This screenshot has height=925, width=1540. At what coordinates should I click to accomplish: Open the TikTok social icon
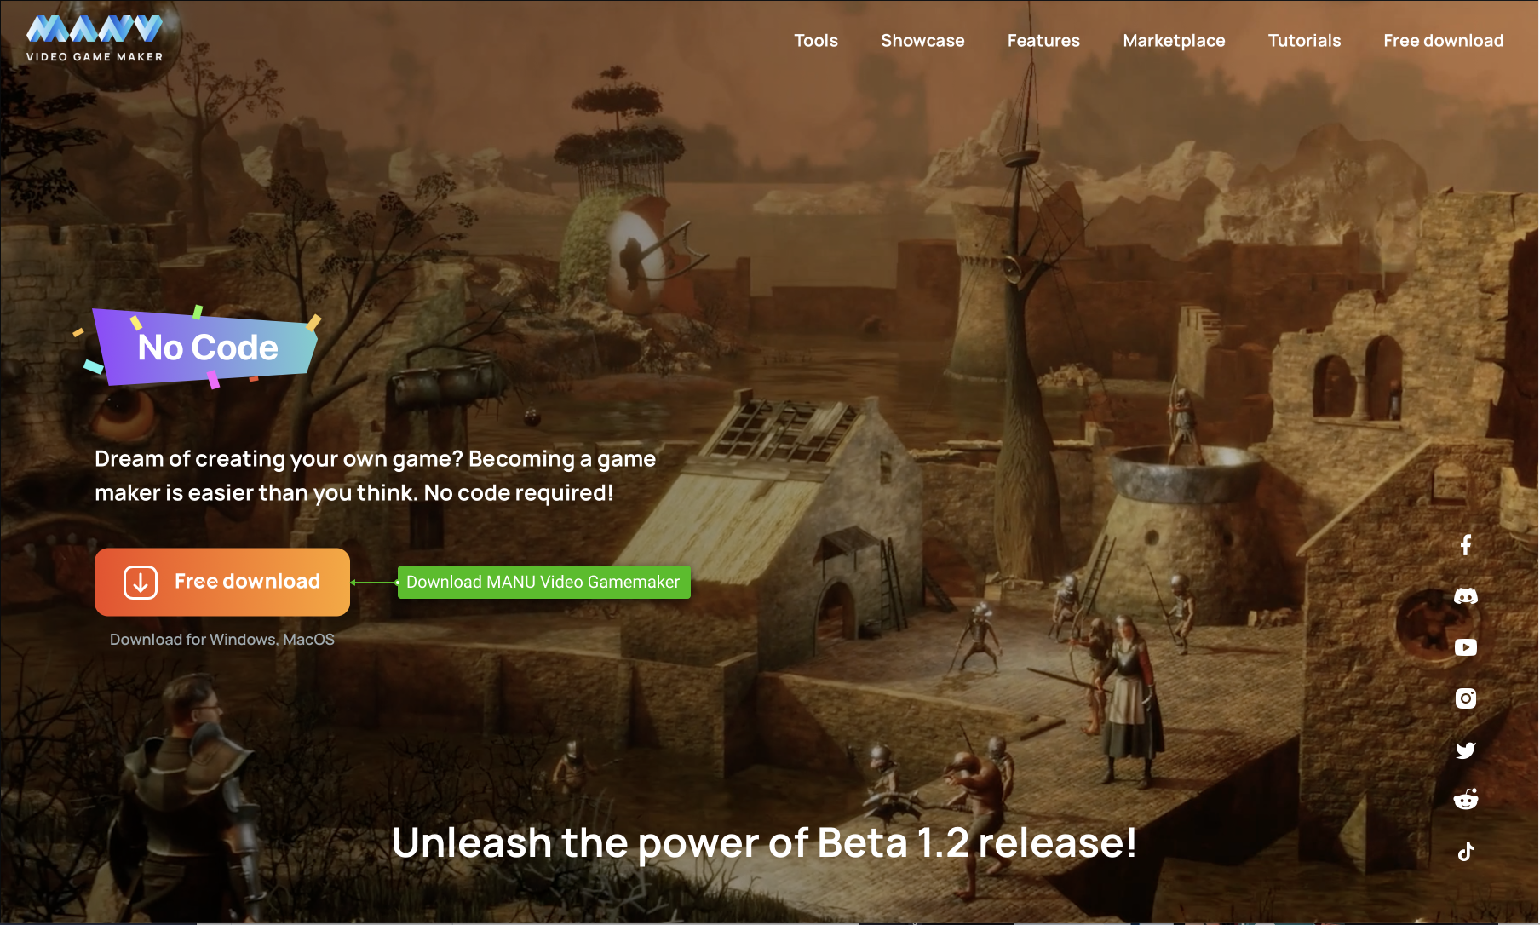[x=1465, y=852]
